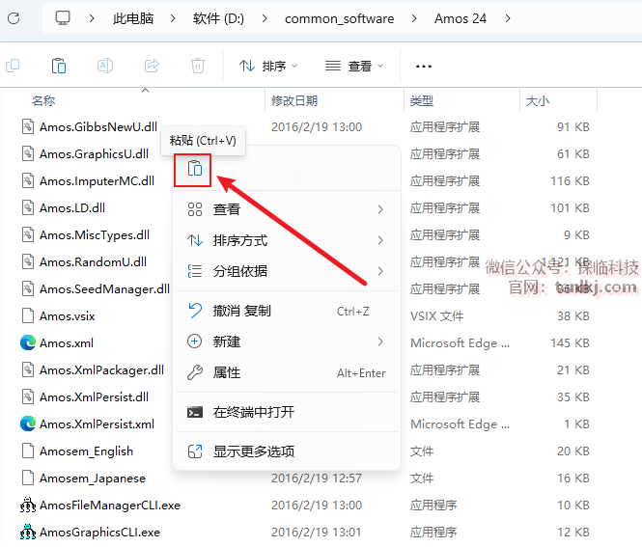Open 新建 submenu in context menu
This screenshot has height=547, width=642.
pos(286,342)
